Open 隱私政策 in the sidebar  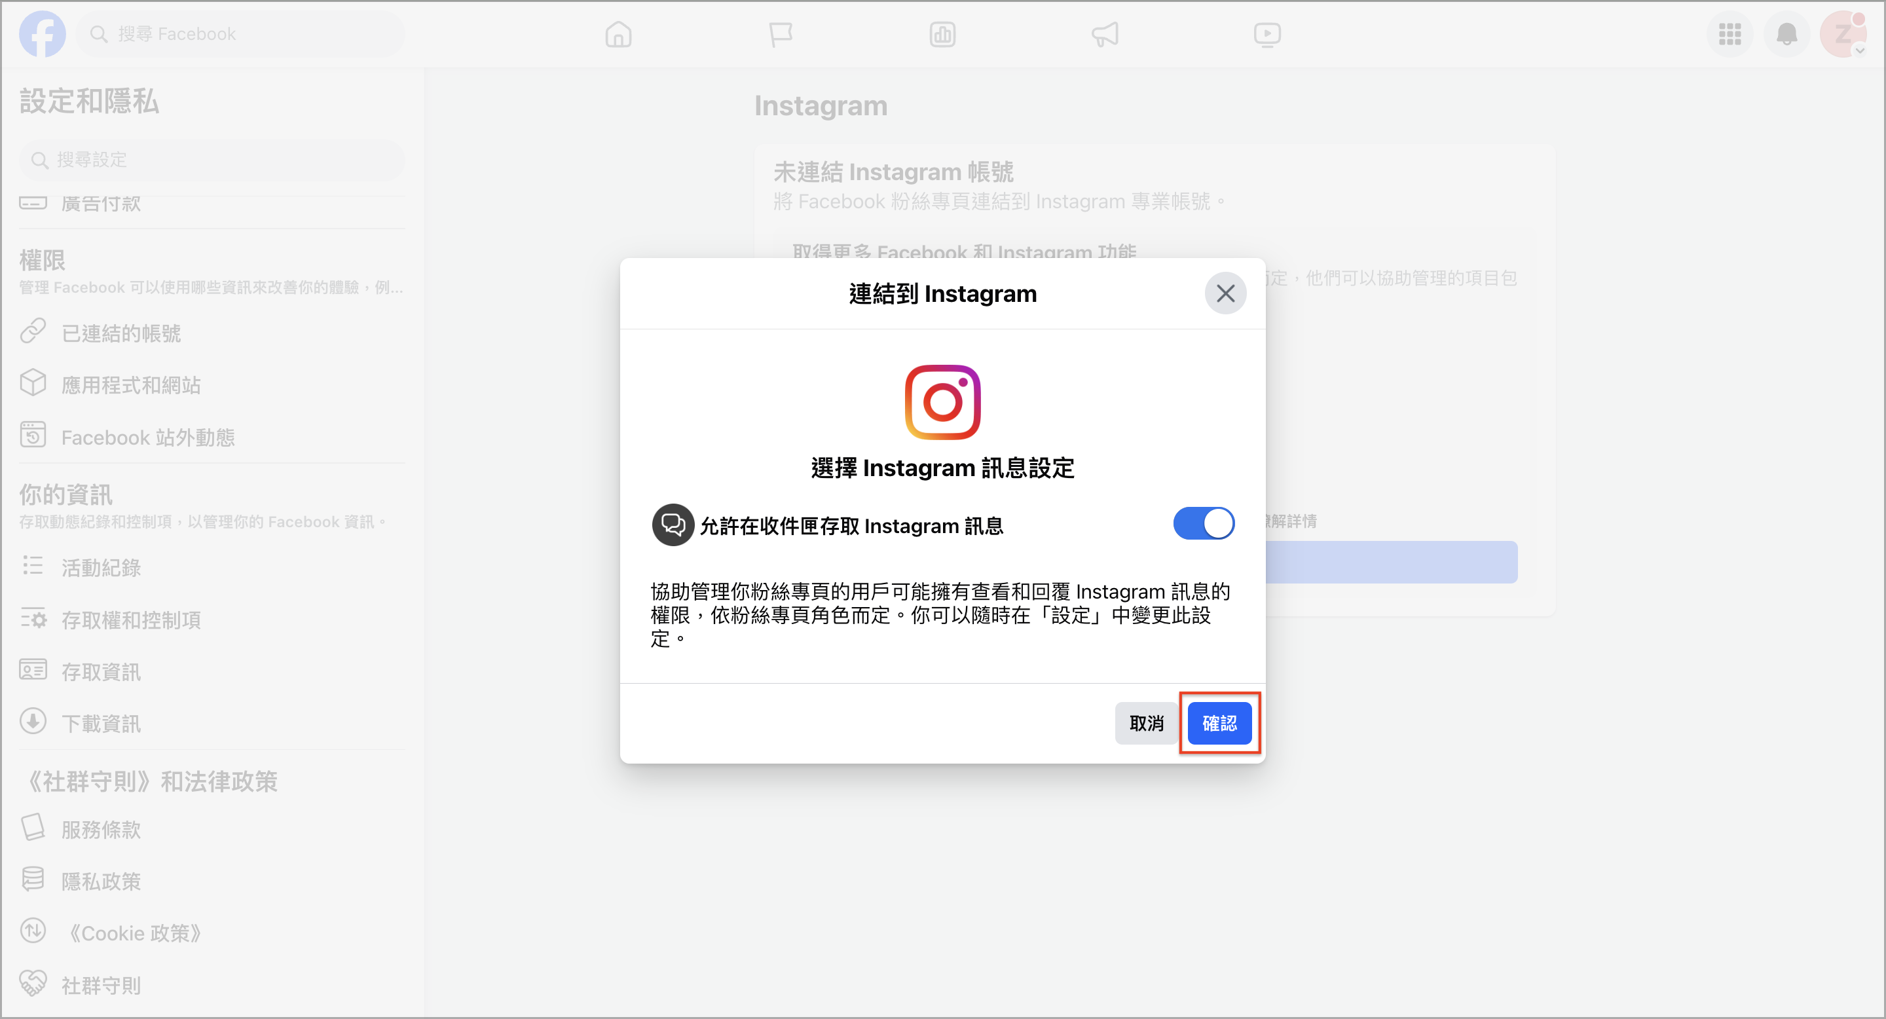pos(212,881)
